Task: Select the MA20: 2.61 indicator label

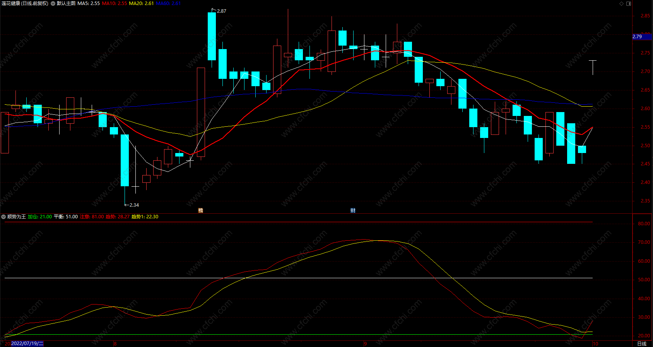Action: tap(141, 3)
